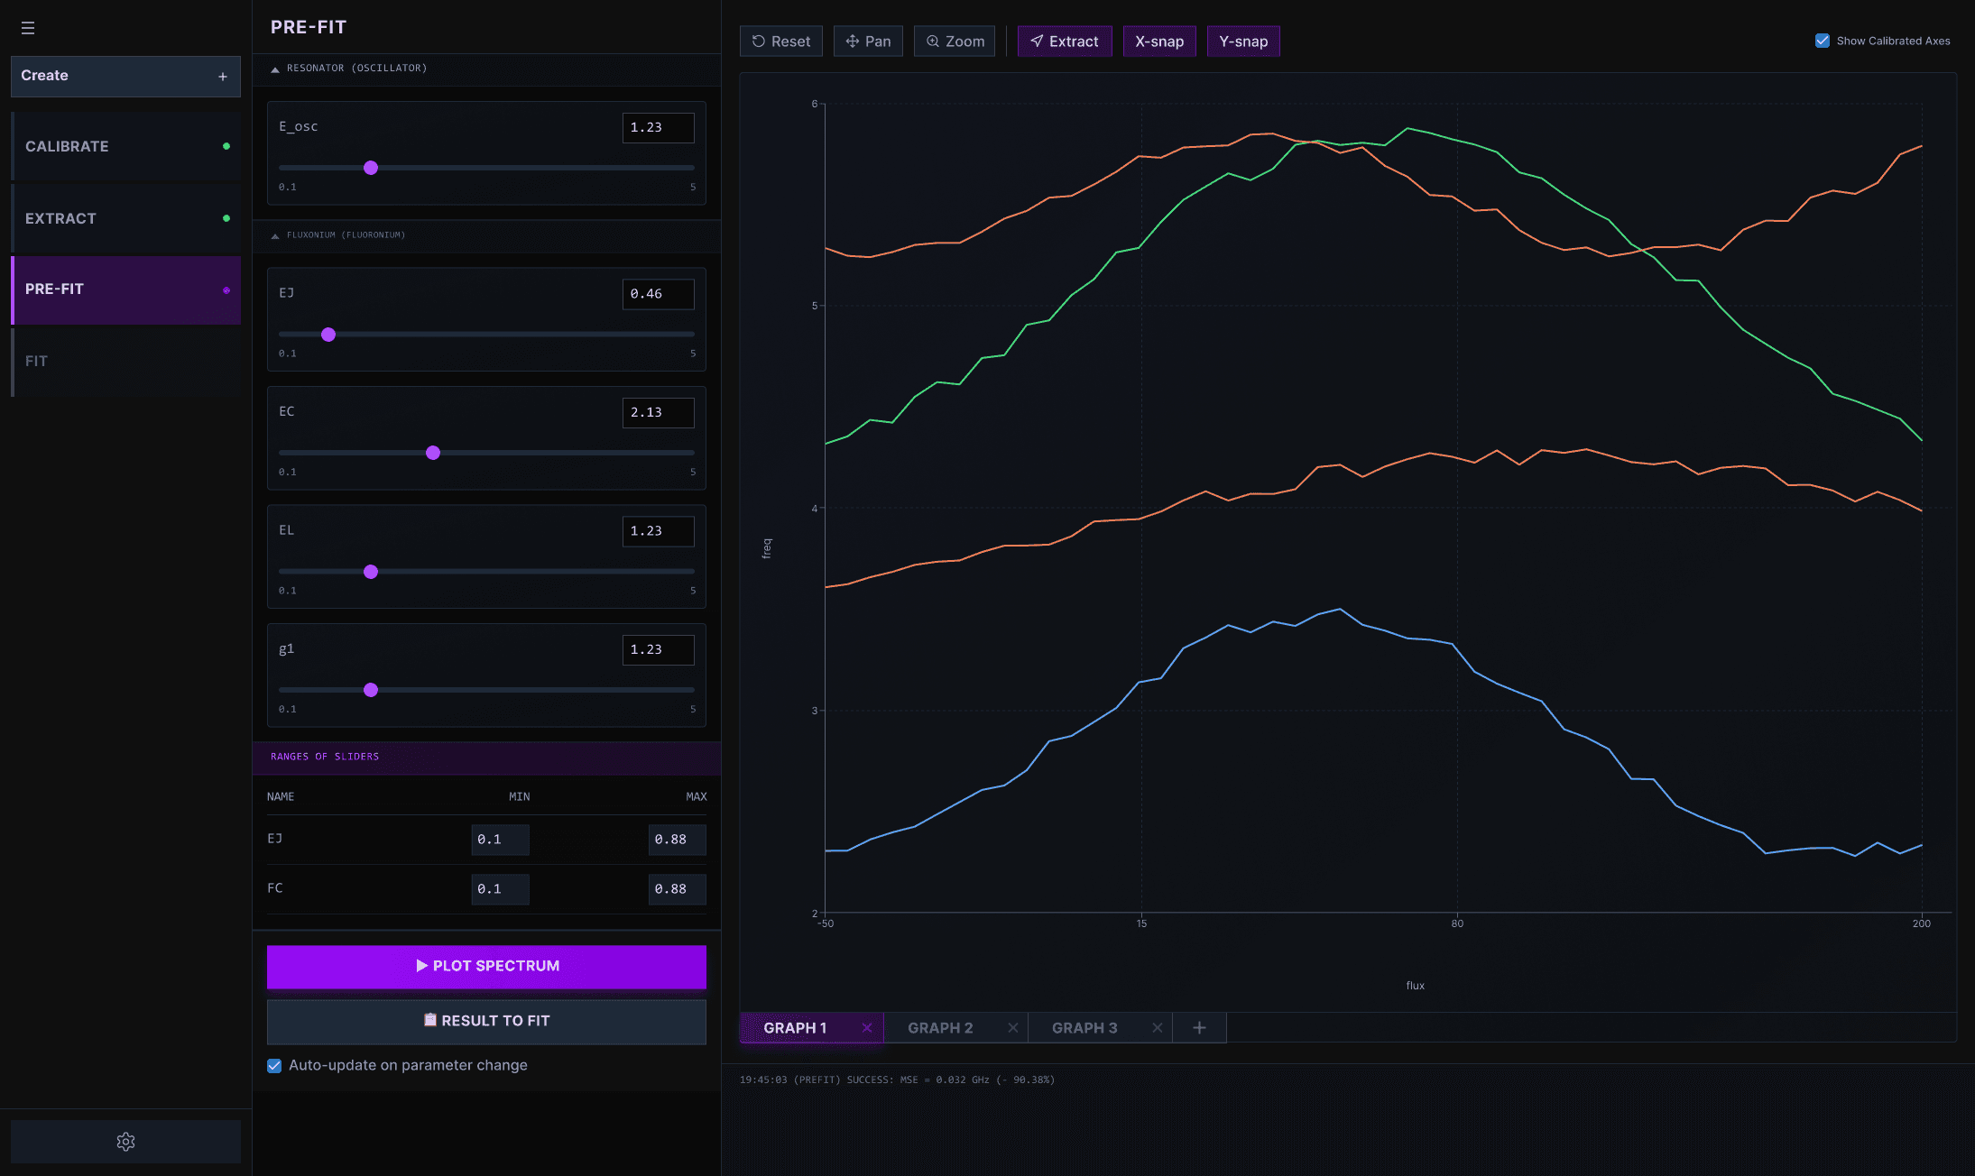Close the Graph 2 tab
This screenshot has height=1176, width=1975.
tap(1013, 1028)
